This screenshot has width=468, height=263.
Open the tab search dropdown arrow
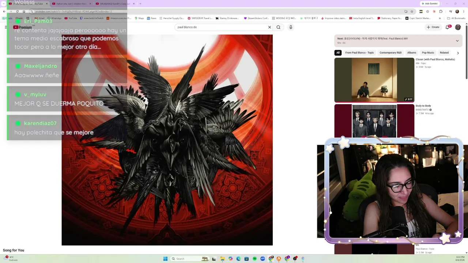(4, 4)
